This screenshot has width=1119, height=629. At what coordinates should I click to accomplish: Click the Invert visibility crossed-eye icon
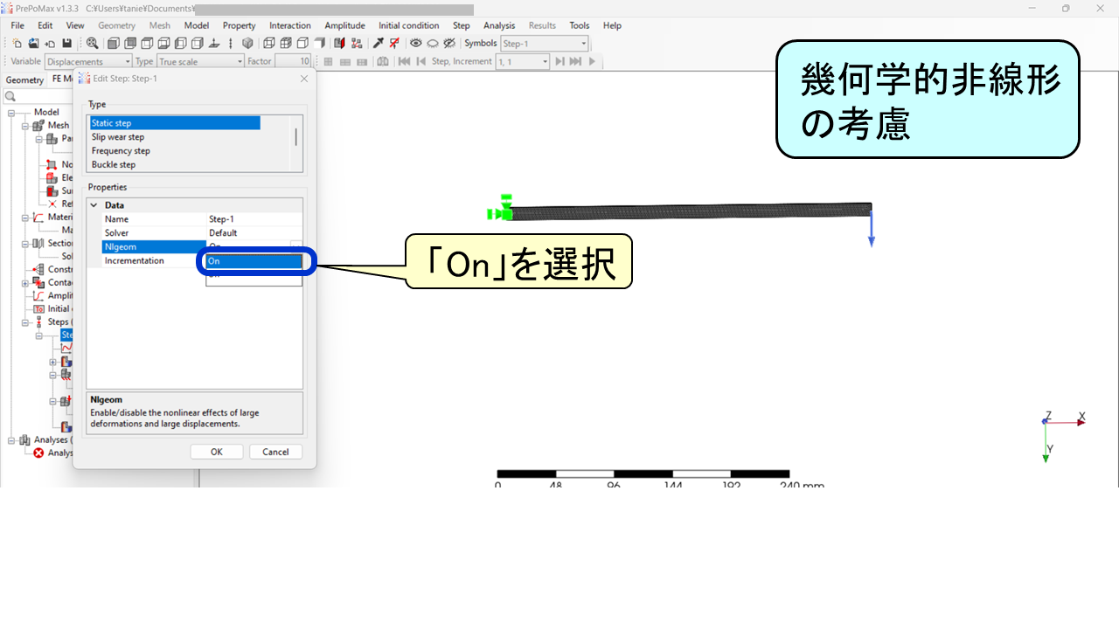(x=449, y=43)
